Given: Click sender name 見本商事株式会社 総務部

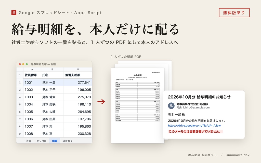Looking at the screenshot, I should pyautogui.click(x=192, y=104).
